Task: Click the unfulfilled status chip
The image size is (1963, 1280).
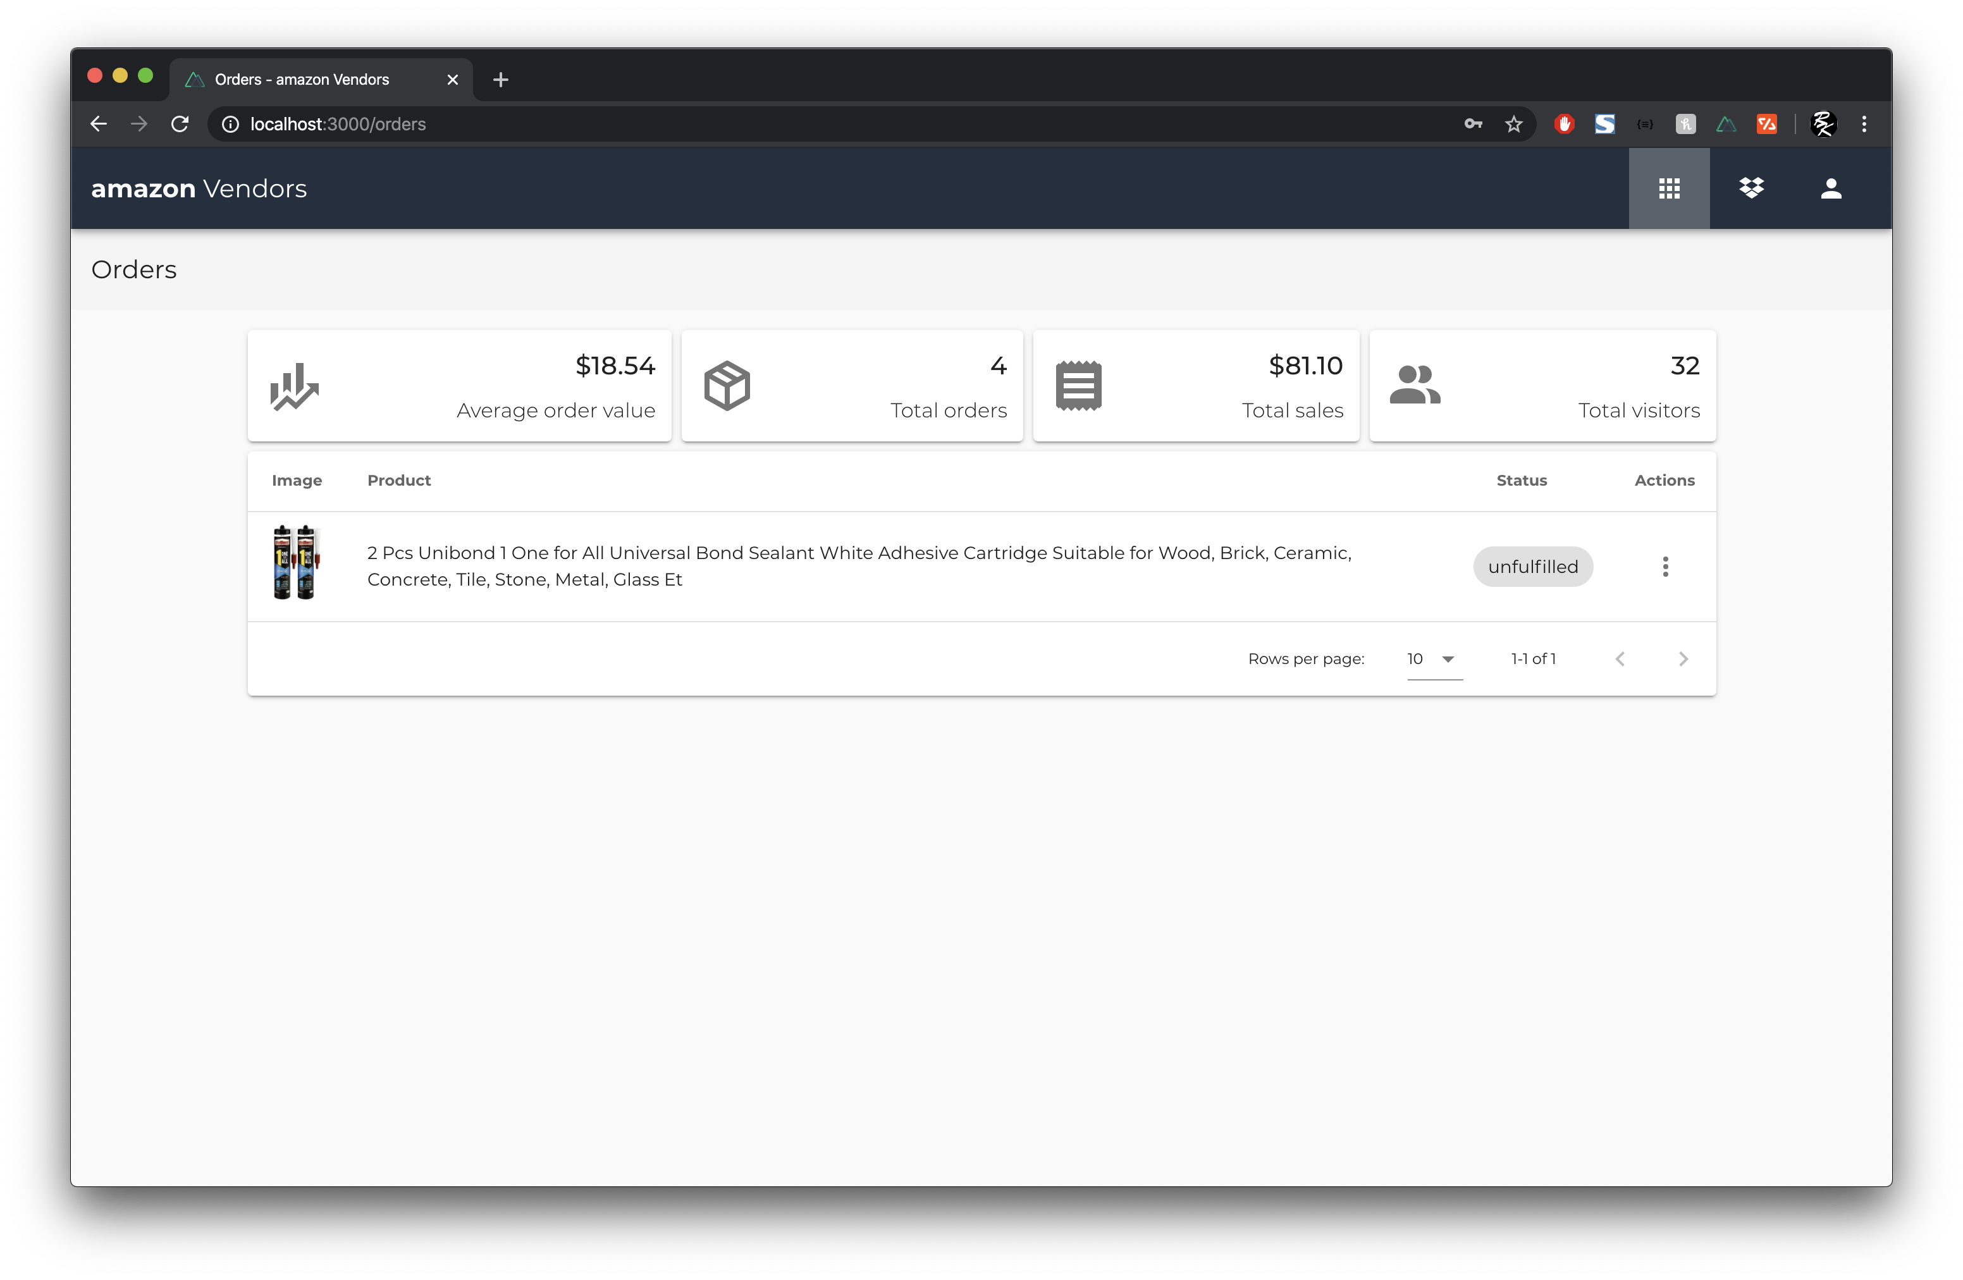Action: (x=1532, y=567)
